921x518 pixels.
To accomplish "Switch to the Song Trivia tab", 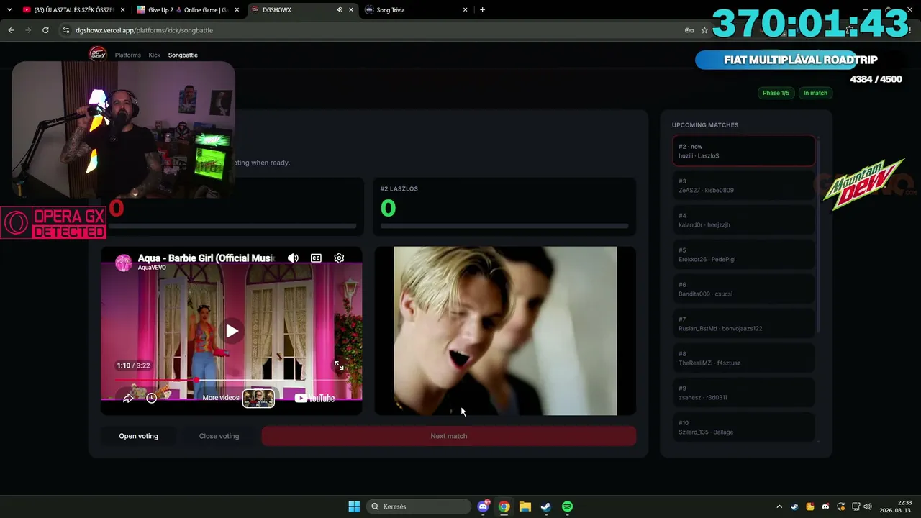I will click(416, 10).
